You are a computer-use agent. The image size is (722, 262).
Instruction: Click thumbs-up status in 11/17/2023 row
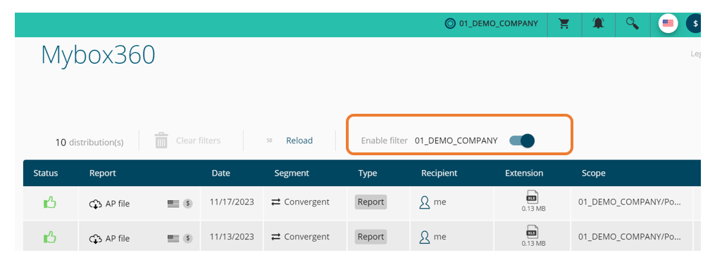(50, 202)
